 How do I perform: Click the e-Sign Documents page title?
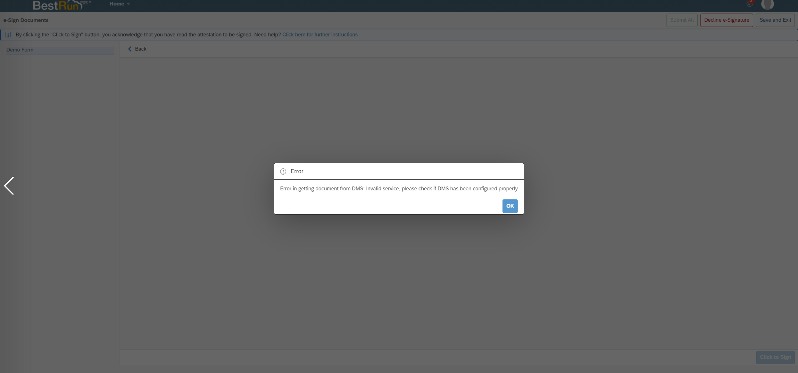click(x=26, y=20)
